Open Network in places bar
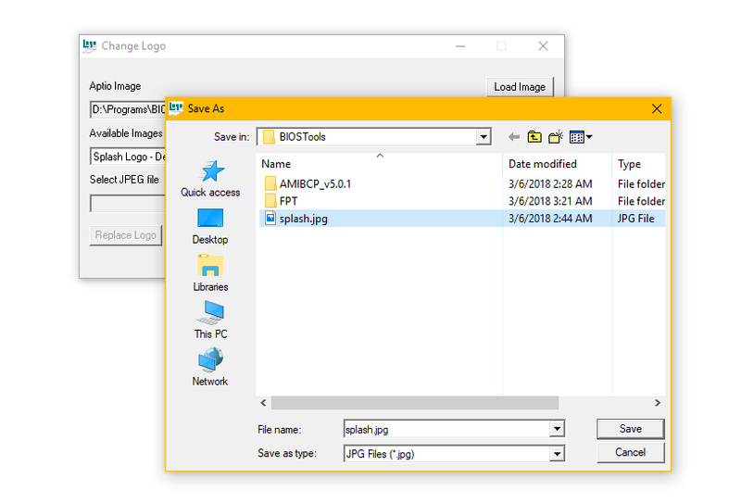The image size is (741, 503). click(210, 368)
